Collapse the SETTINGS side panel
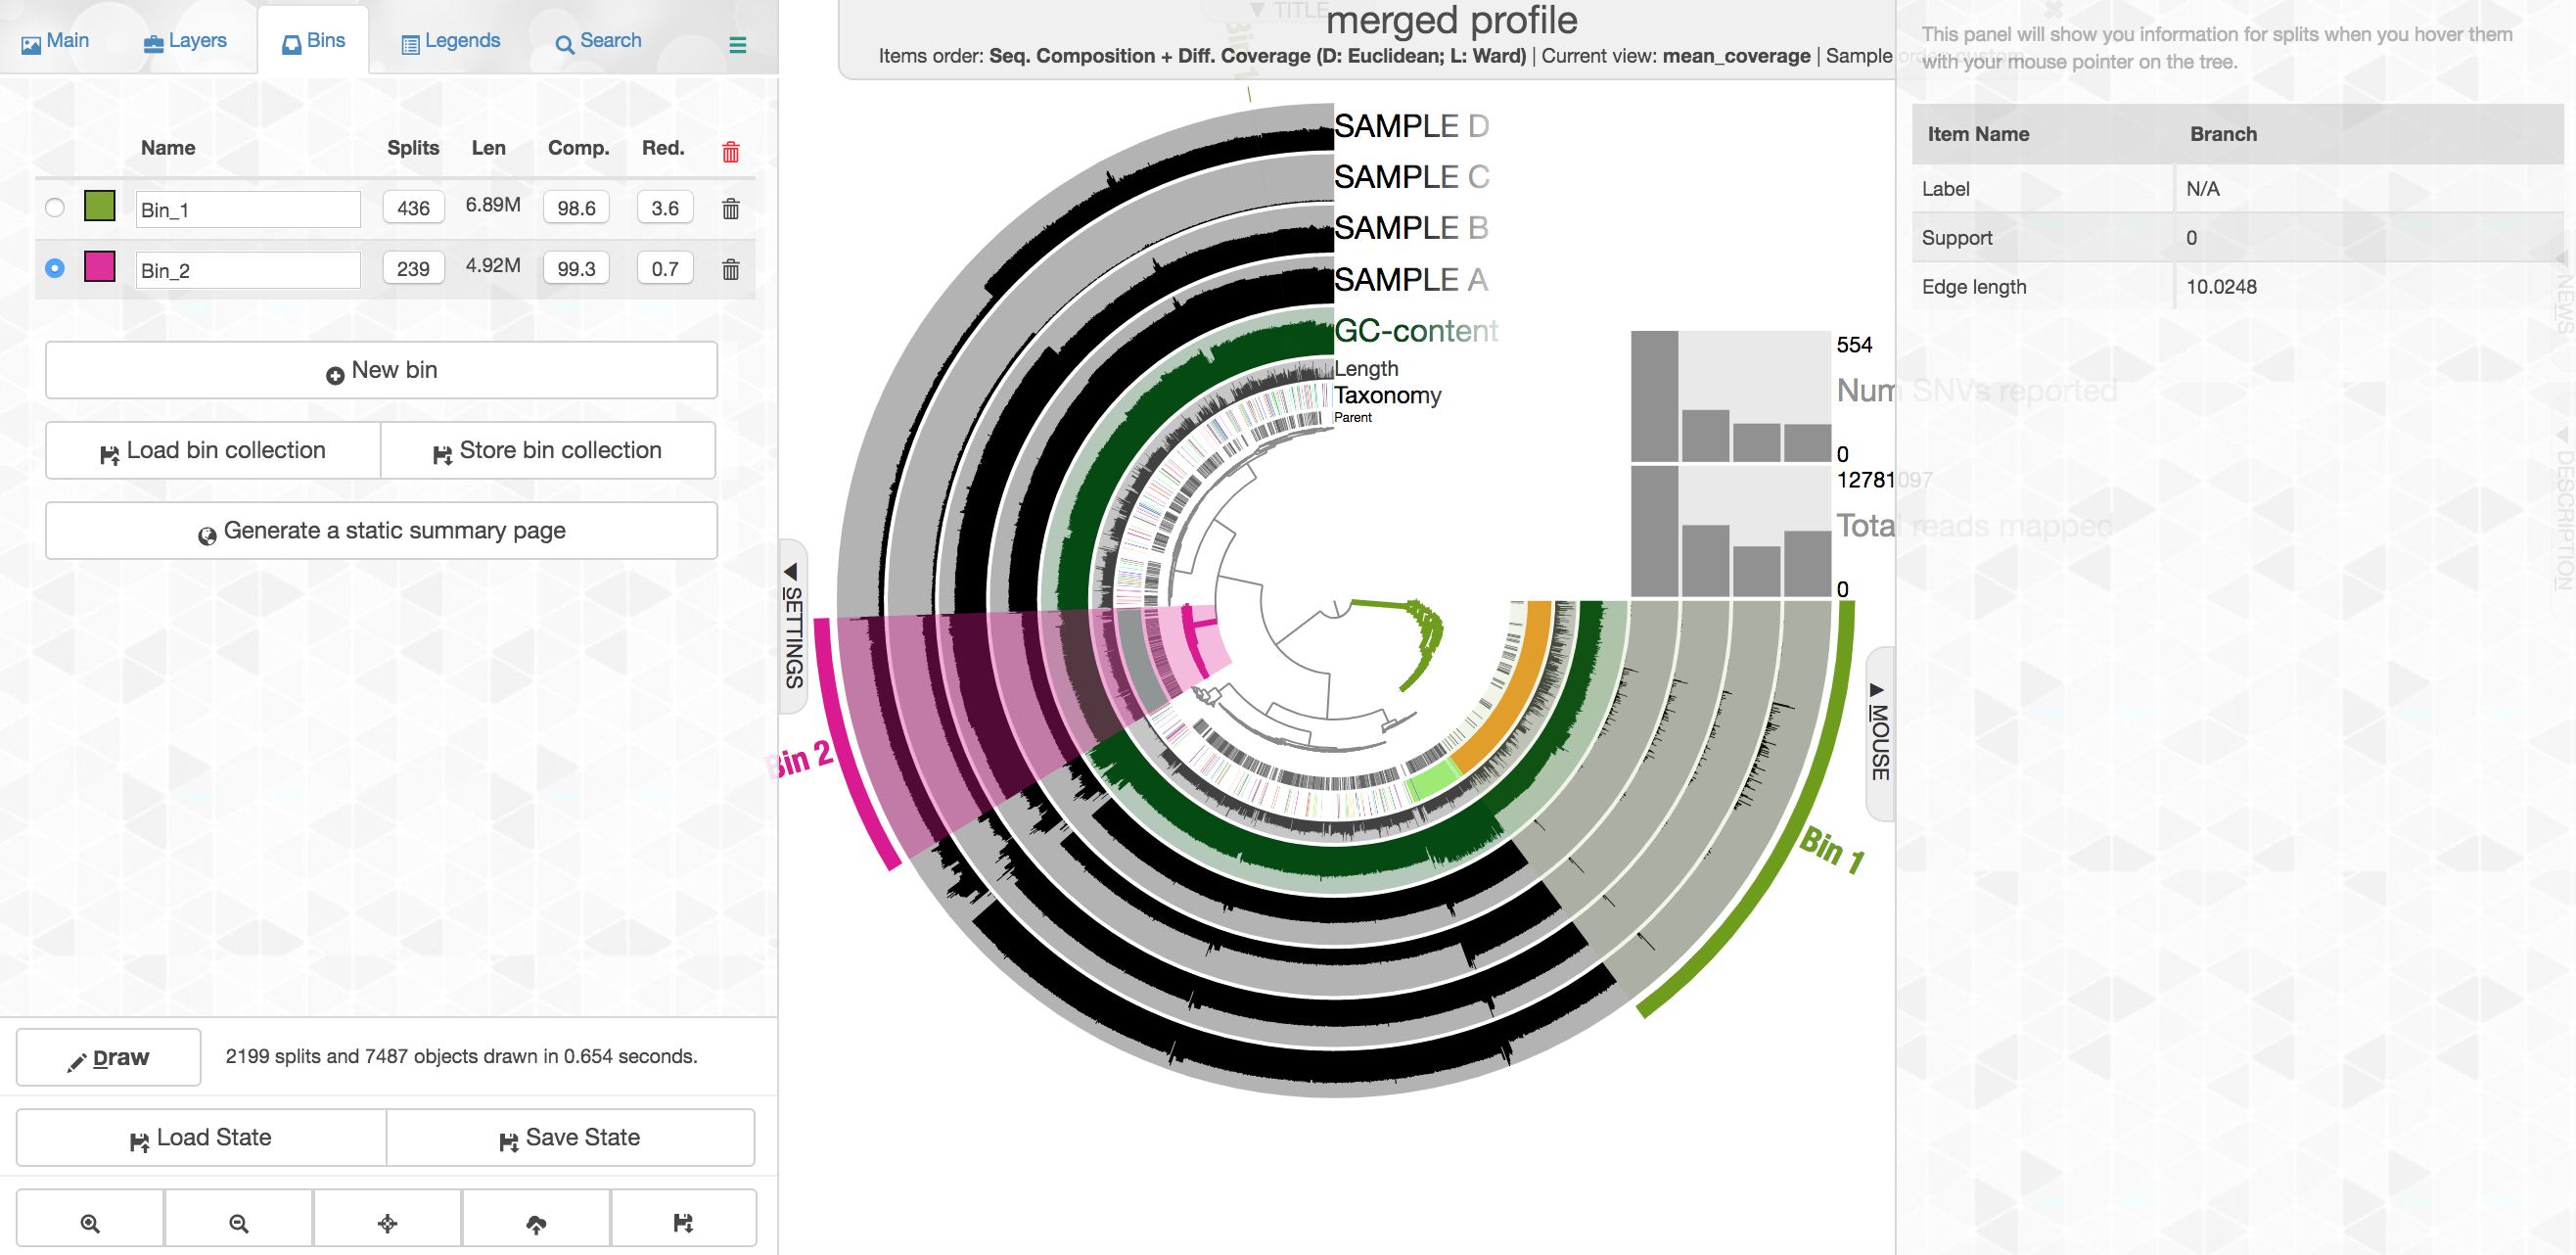Screen dimensions: 2576x1255 click(x=792, y=625)
